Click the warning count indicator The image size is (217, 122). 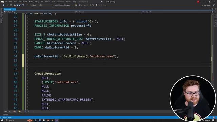[x=20, y=111]
